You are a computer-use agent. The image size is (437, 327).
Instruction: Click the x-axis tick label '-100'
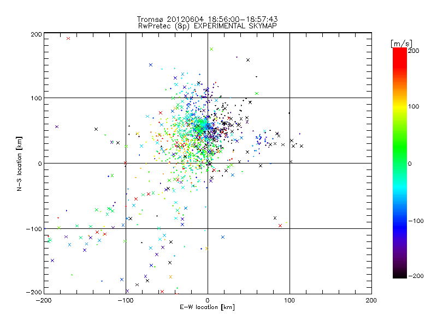pos(126,300)
